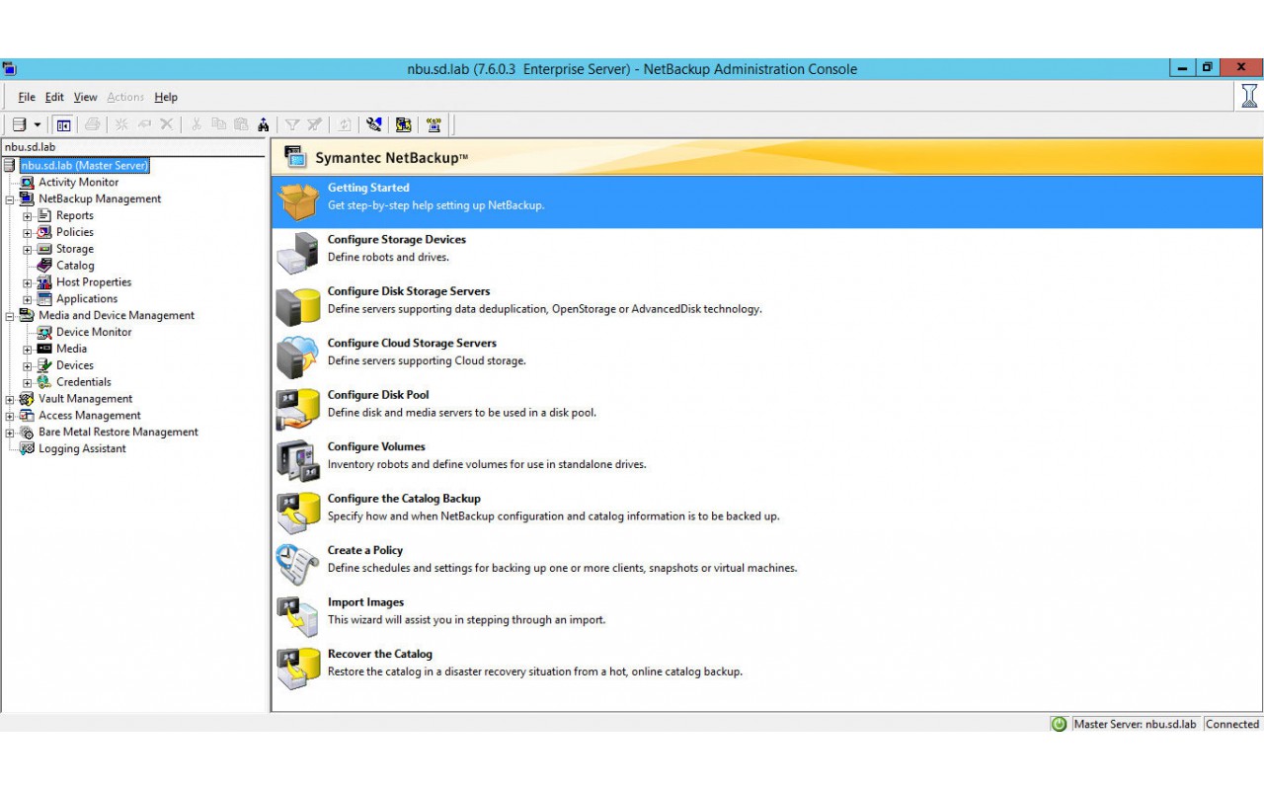Viewport: 1264px width, 790px height.
Task: Expand the Policies node
Action: tap(28, 233)
